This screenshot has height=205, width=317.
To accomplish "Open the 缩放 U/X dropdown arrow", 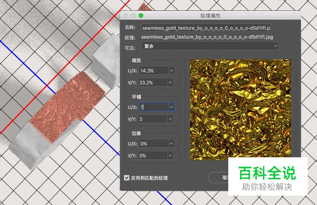I will (x=172, y=71).
